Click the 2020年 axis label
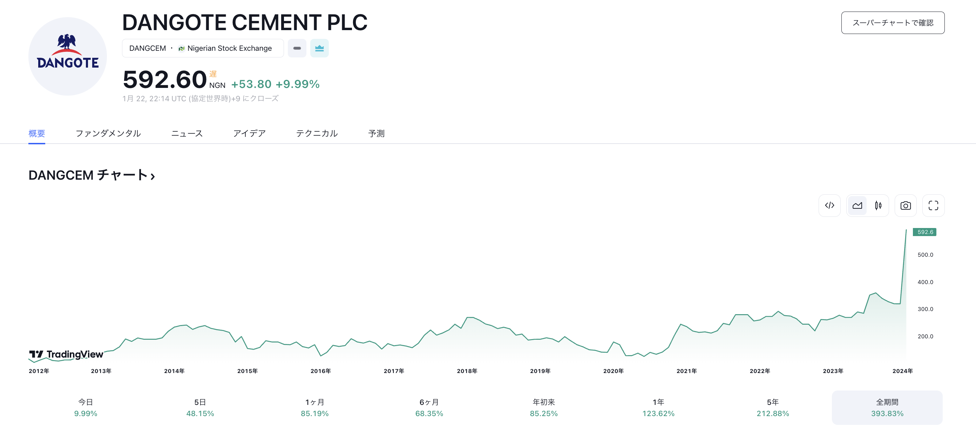This screenshot has width=976, height=428. pyautogui.click(x=614, y=371)
